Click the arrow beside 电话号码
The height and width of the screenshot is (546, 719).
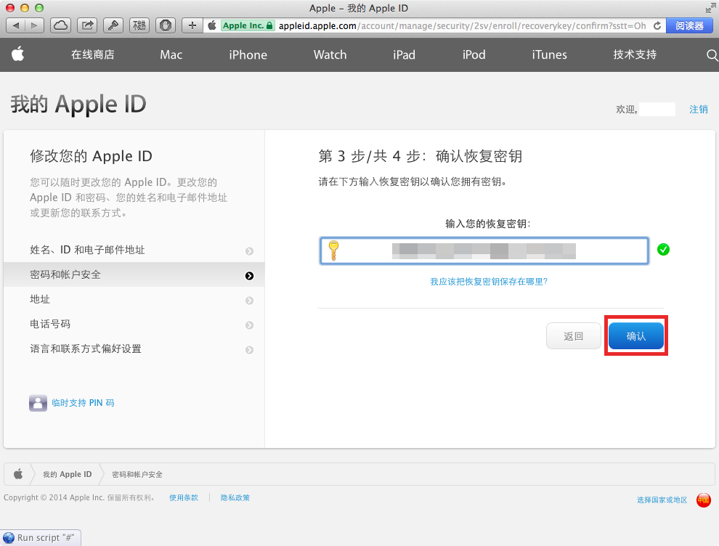coord(249,325)
